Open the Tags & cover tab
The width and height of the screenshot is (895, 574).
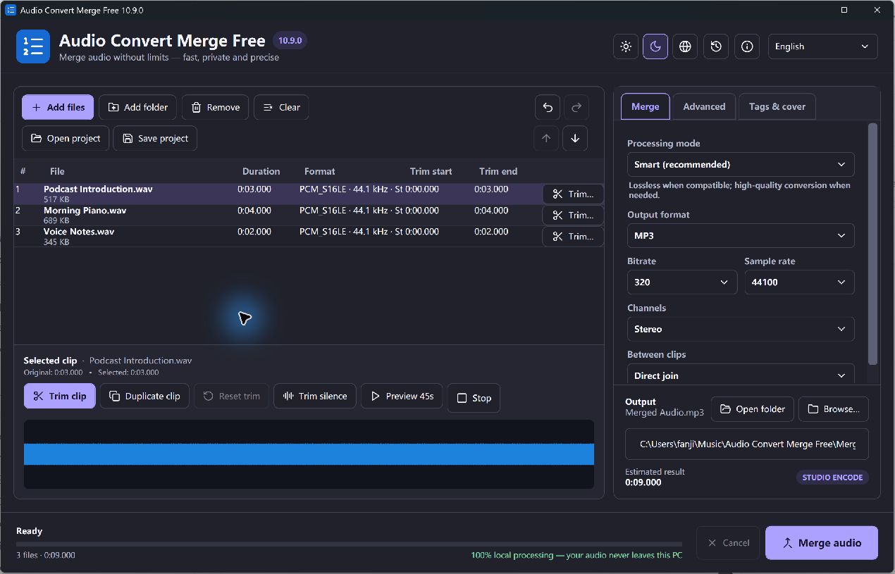[777, 106]
